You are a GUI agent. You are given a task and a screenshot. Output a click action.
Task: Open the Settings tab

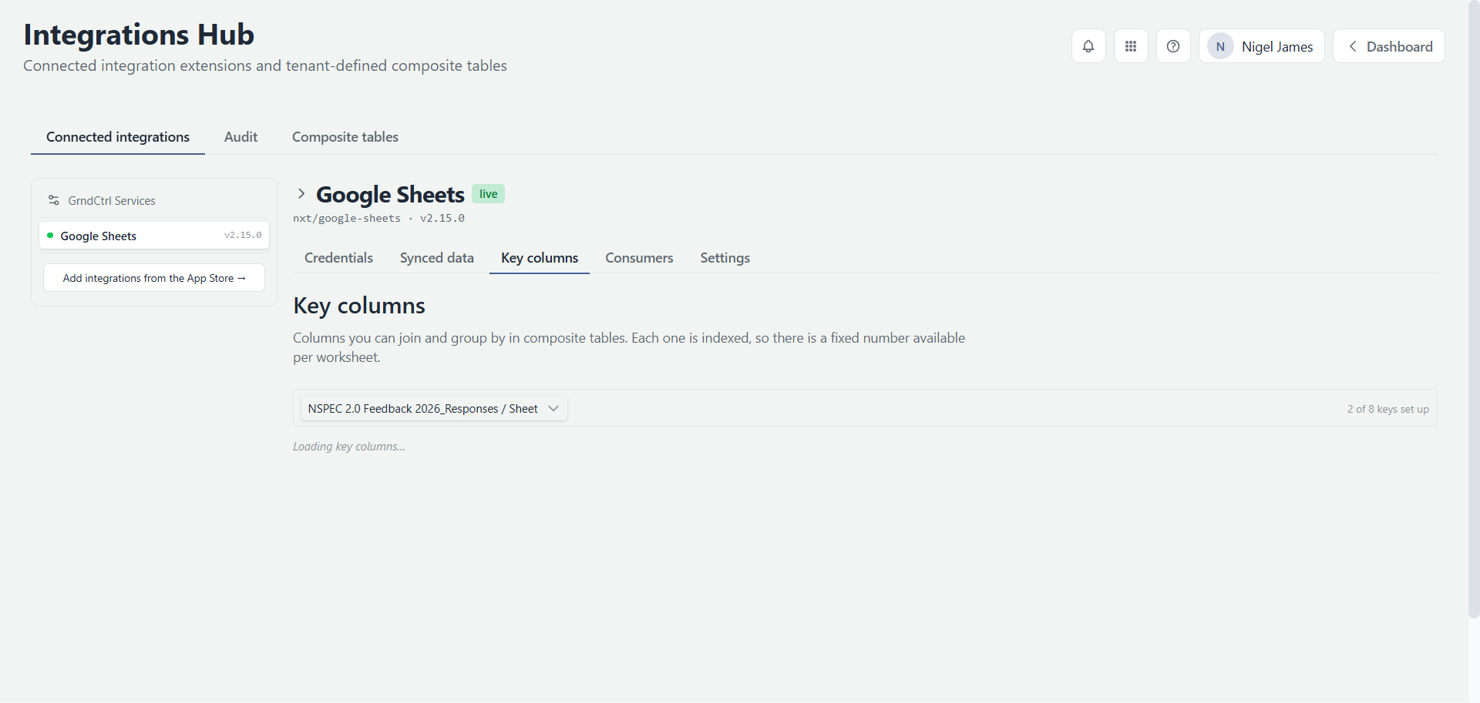tap(725, 258)
